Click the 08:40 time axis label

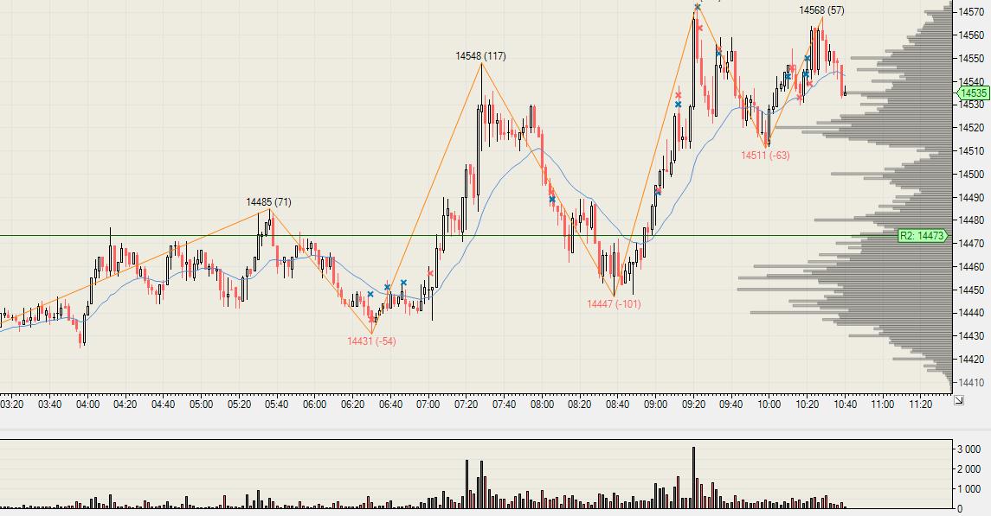click(617, 405)
